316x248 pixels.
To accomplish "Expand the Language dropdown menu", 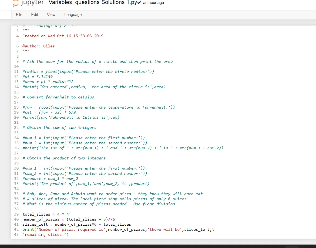I will (73, 15).
